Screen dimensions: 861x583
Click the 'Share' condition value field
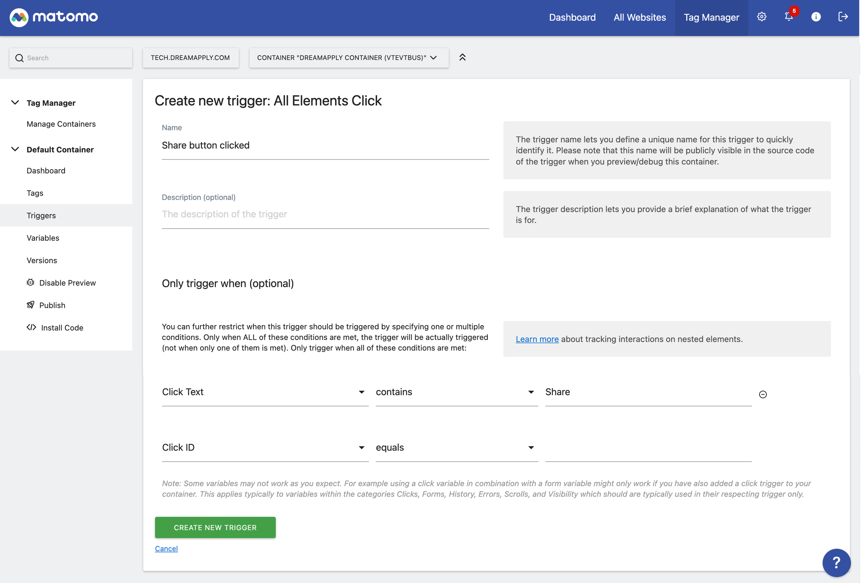(648, 392)
